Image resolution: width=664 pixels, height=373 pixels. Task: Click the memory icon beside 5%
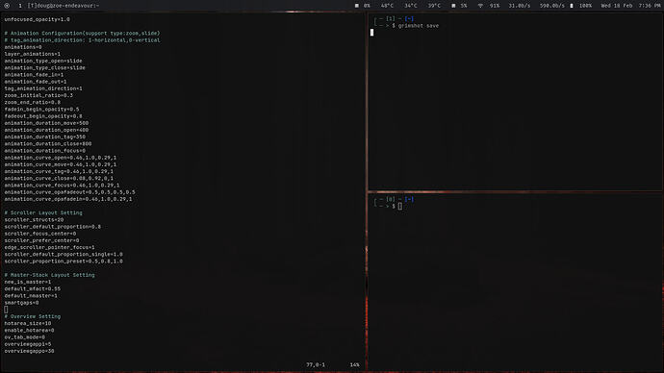[453, 6]
